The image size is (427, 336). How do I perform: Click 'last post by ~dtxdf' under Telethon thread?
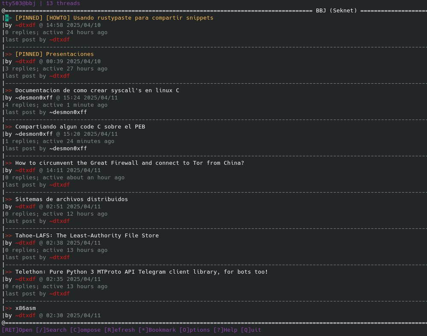coord(38,294)
